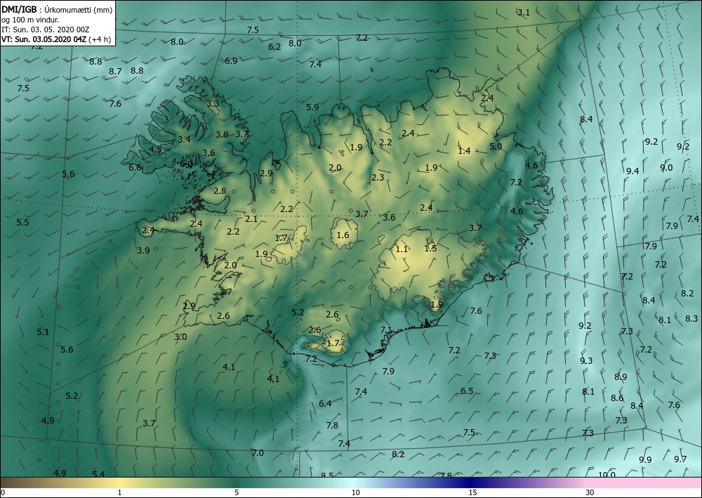The image size is (702, 498).
Task: Click the 7.0 value on the map
Action: (258, 453)
